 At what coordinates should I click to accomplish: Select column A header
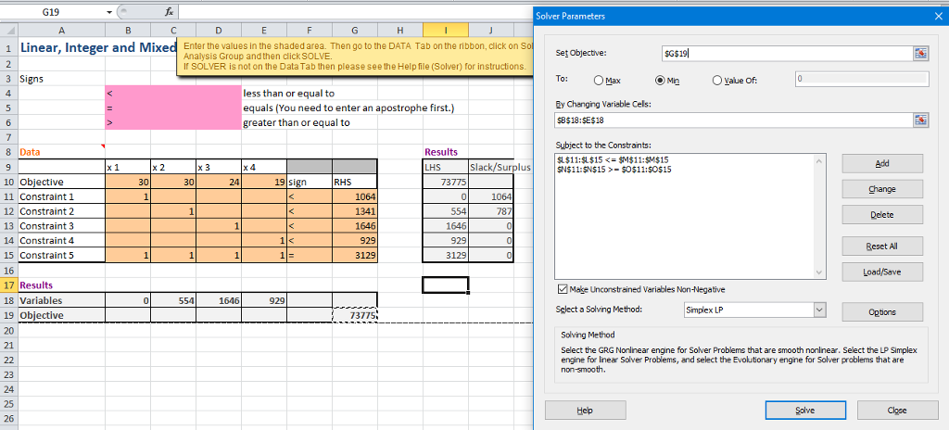pos(61,30)
